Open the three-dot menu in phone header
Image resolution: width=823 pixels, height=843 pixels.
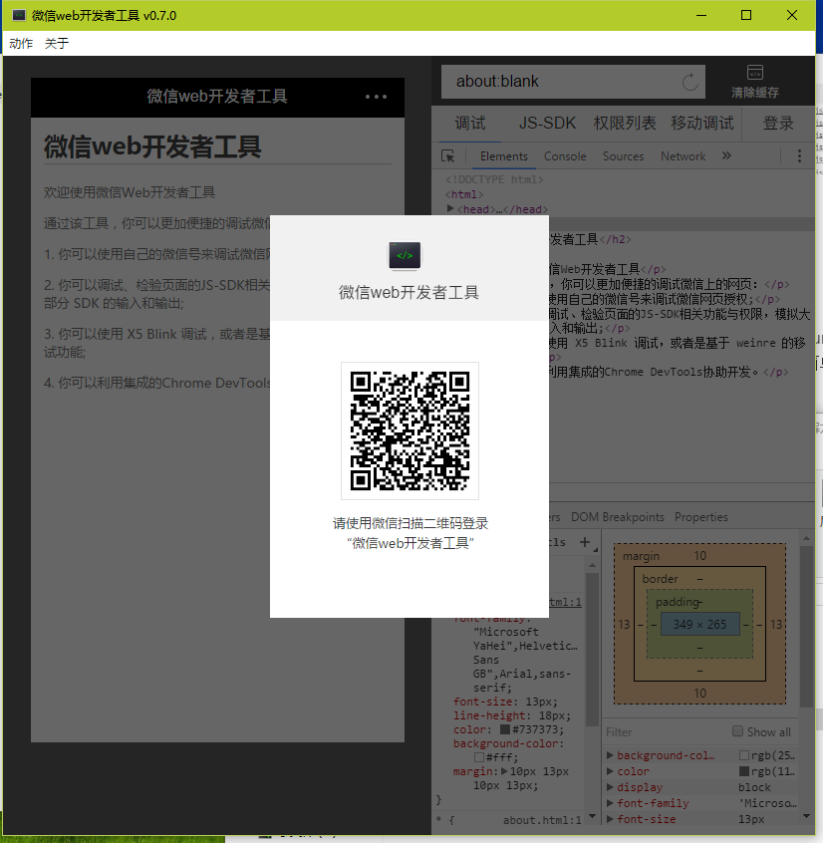[376, 97]
